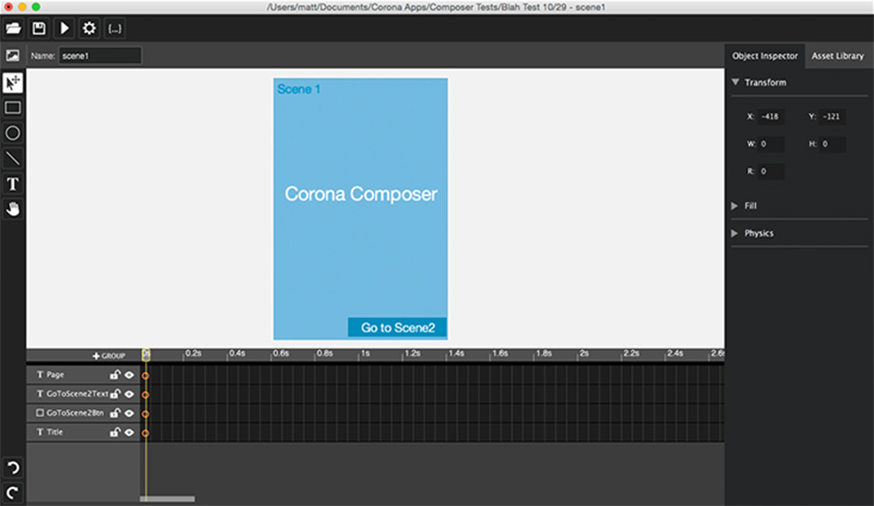Select the arrow selection tool

pyautogui.click(x=13, y=82)
